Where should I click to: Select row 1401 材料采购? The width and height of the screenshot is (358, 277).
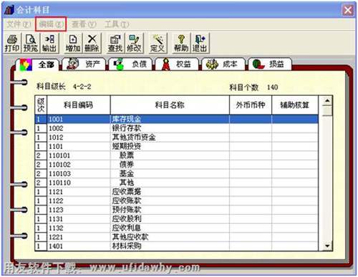point(177,246)
